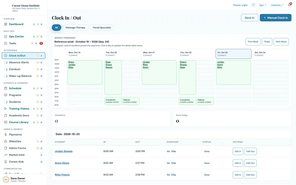Click Avery in Monday presence block
Viewport: 296px width, 185px height.
[71, 62]
